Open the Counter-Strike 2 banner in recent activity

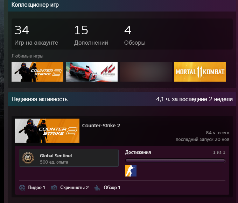tap(47, 130)
